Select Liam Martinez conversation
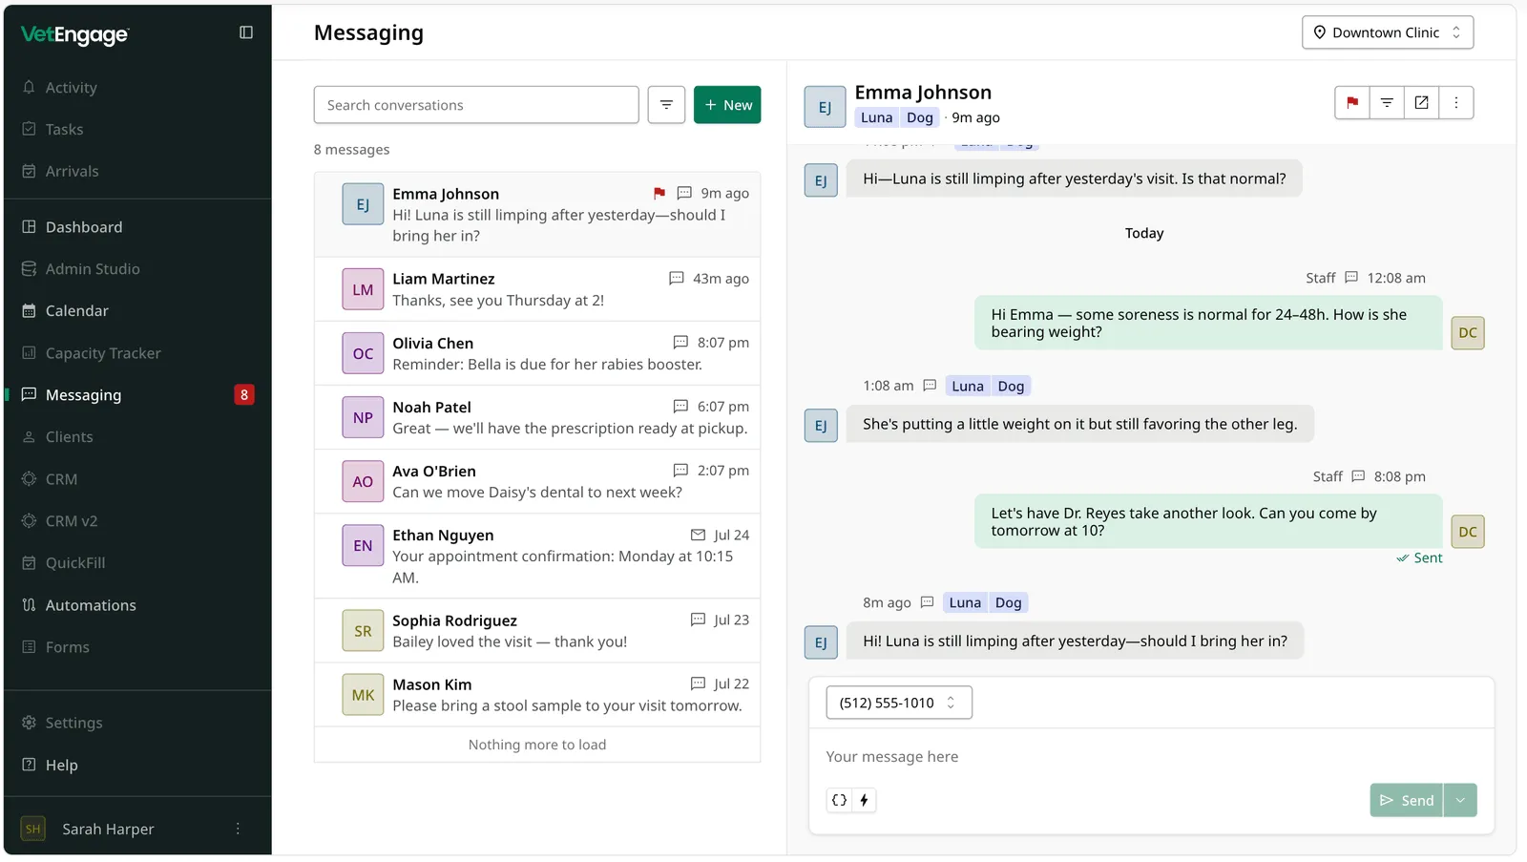This screenshot has width=1527, height=862. [x=537, y=289]
